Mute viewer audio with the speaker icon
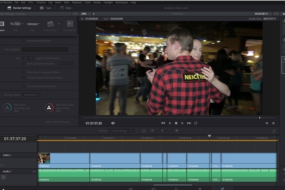This screenshot has height=190, width=285. [113, 123]
